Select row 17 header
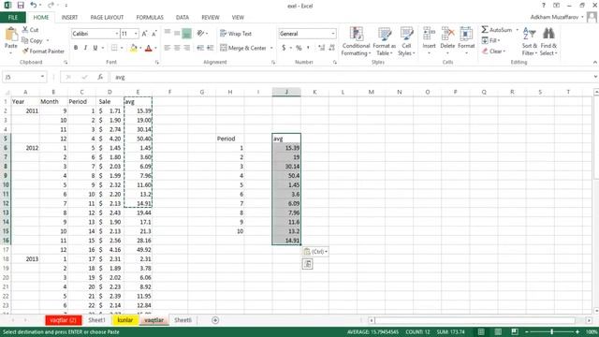Screen dimensions: 599x337 (x=6, y=250)
